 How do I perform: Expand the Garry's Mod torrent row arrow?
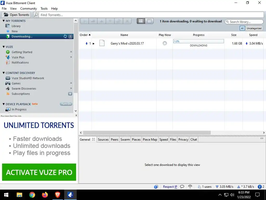point(94,43)
